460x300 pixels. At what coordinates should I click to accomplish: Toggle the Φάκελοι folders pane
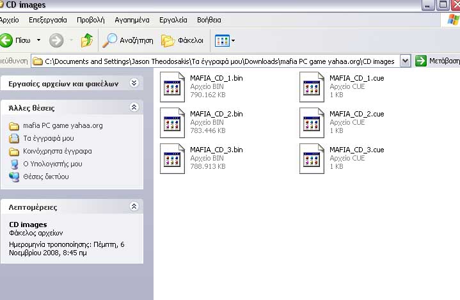pyautogui.click(x=182, y=41)
